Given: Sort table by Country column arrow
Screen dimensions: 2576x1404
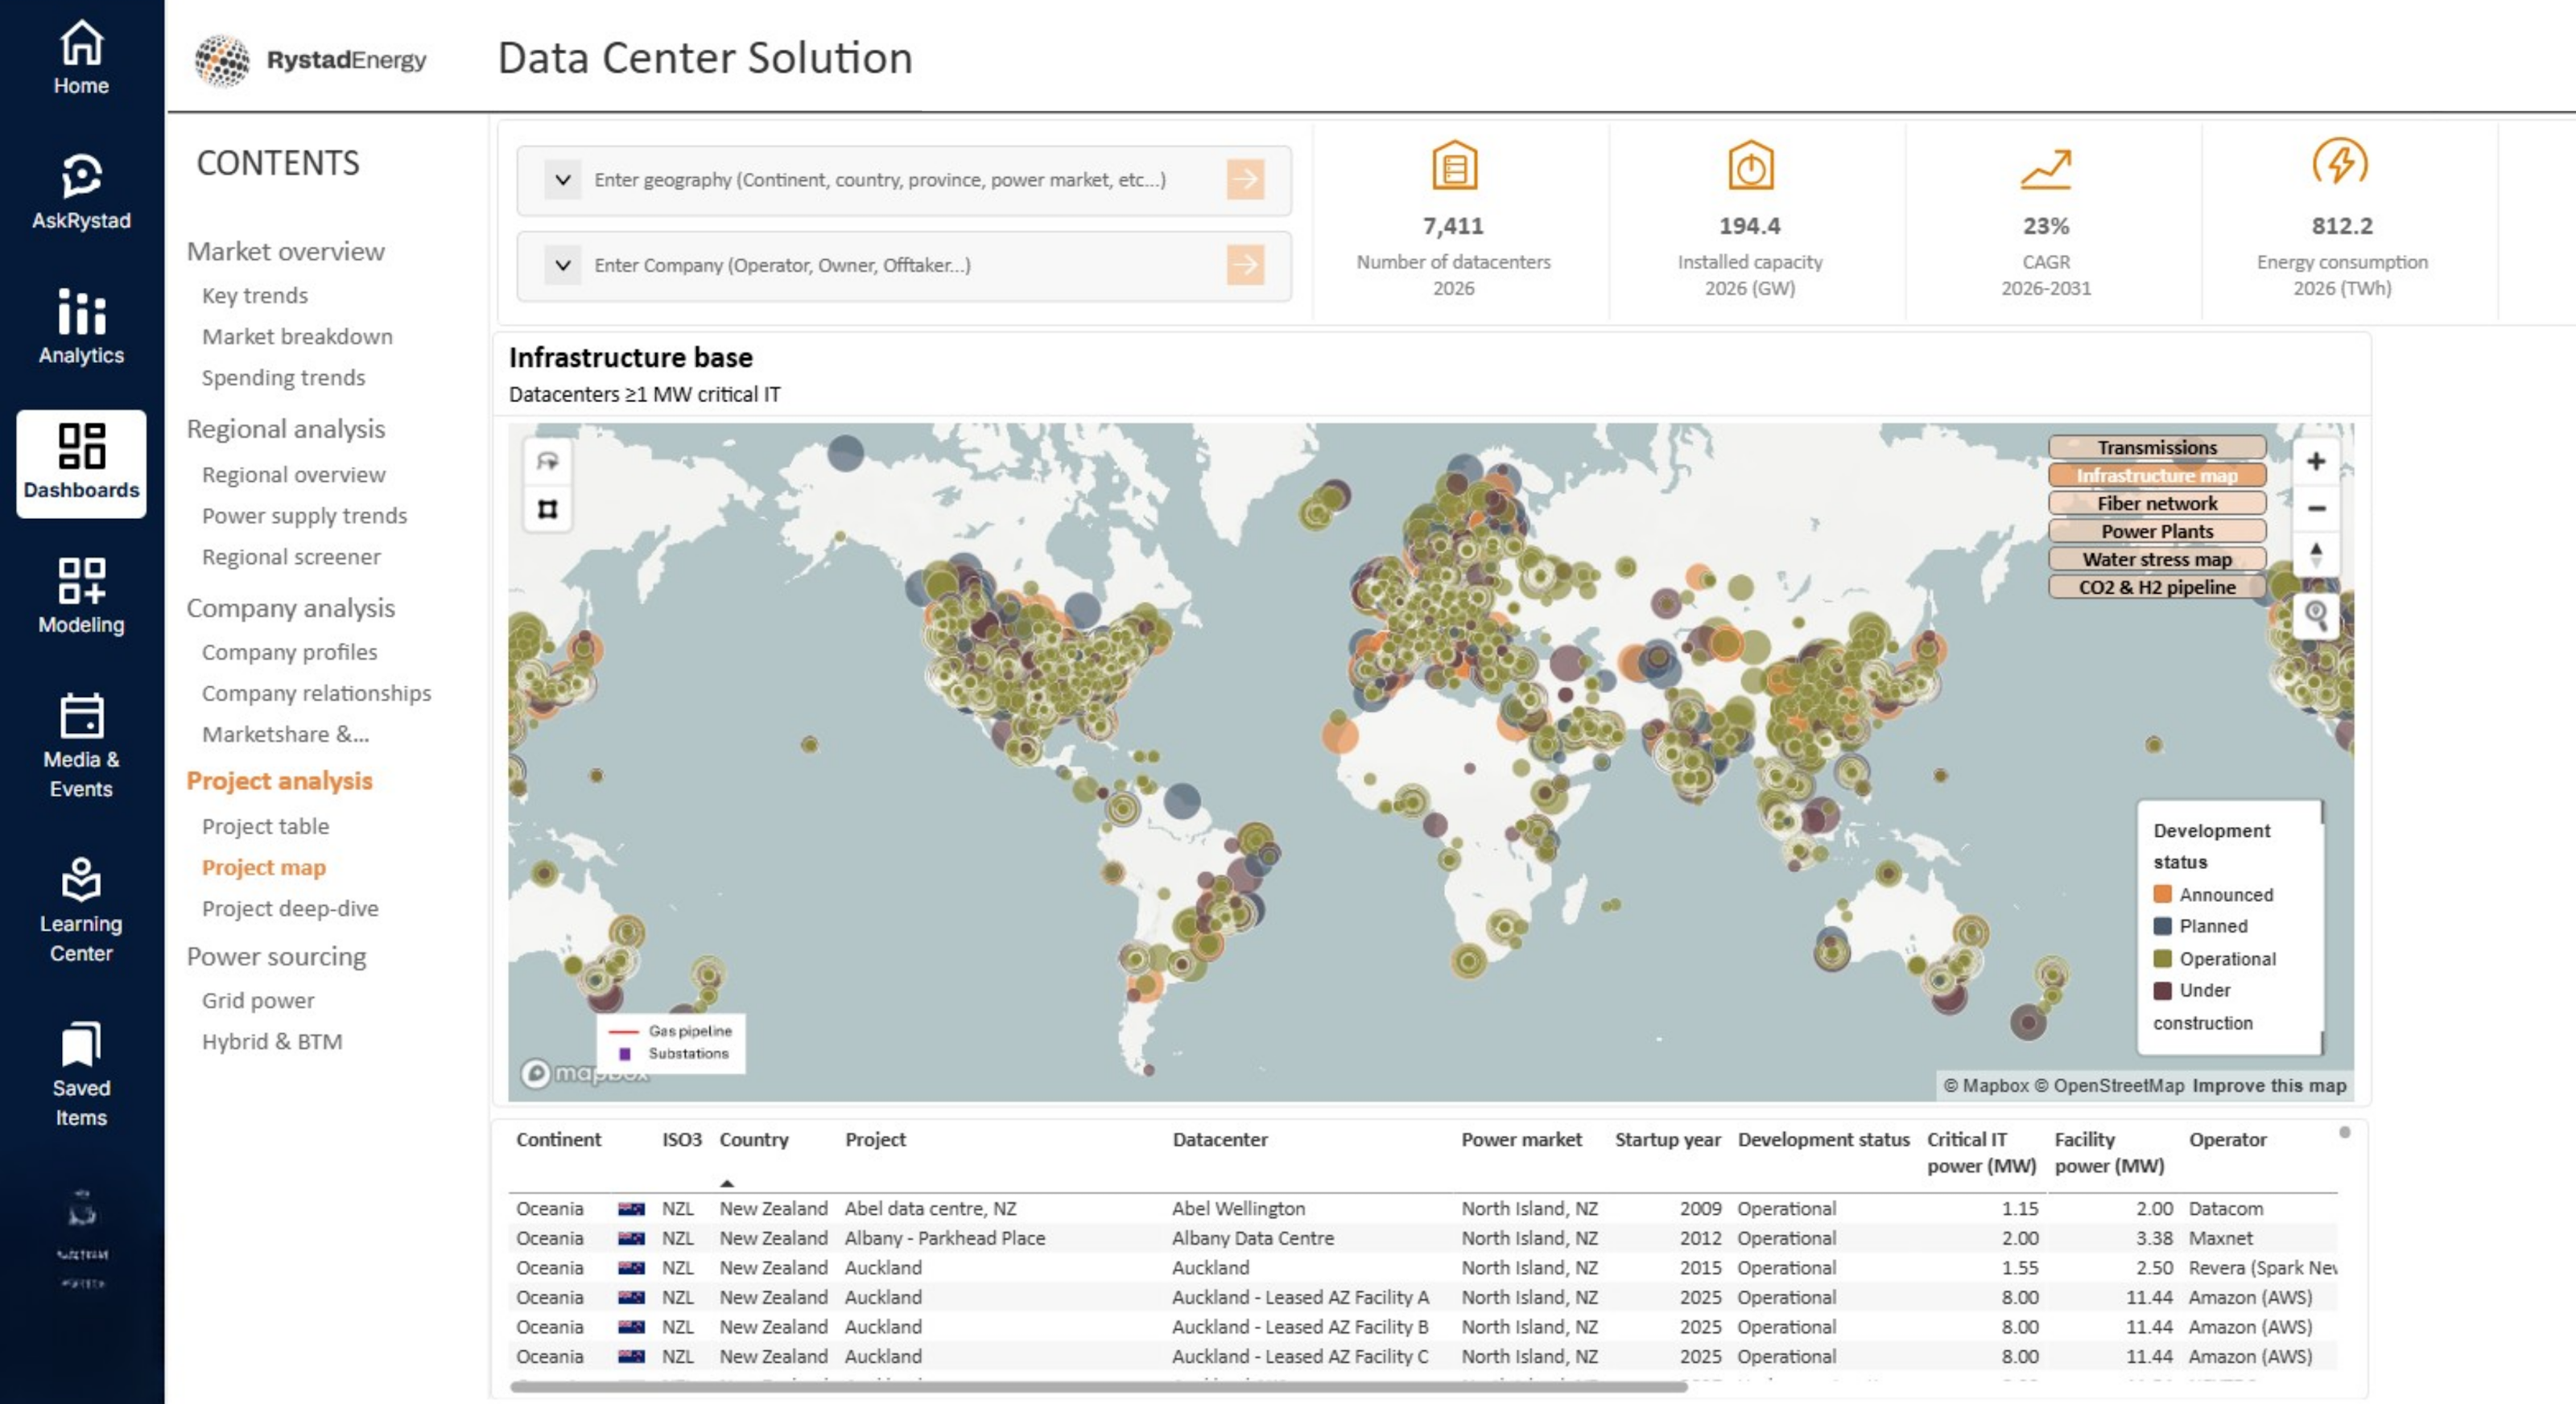Looking at the screenshot, I should click(727, 1184).
